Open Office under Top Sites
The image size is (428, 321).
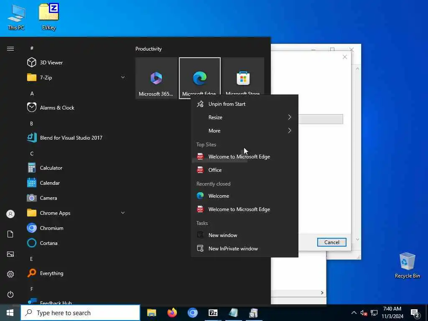[245, 170]
